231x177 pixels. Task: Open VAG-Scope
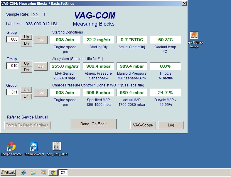[143, 125]
